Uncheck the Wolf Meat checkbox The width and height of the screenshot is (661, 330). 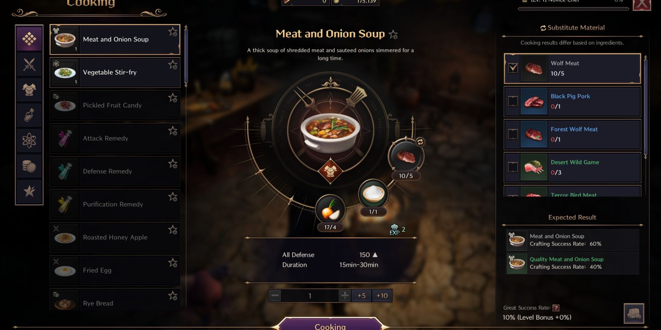(x=513, y=68)
